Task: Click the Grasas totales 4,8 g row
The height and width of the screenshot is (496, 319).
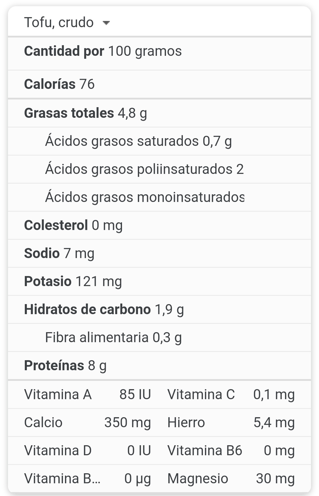Action: (x=159, y=113)
